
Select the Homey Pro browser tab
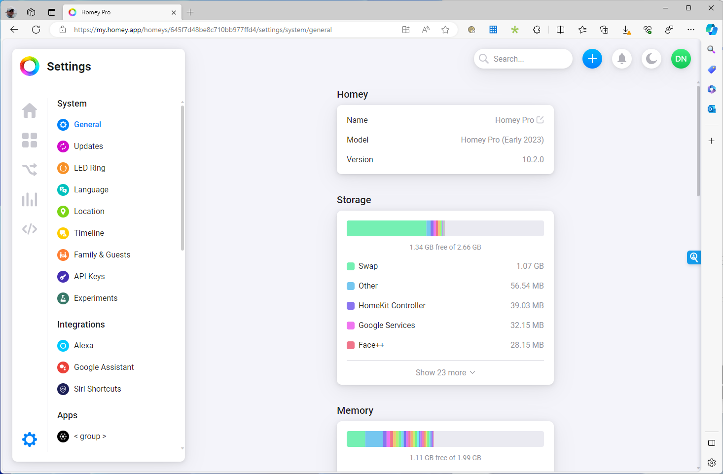pyautogui.click(x=122, y=12)
